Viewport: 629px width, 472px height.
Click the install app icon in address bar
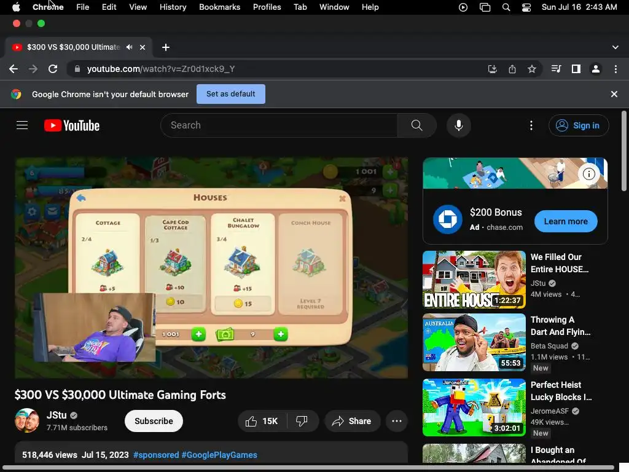coord(492,69)
